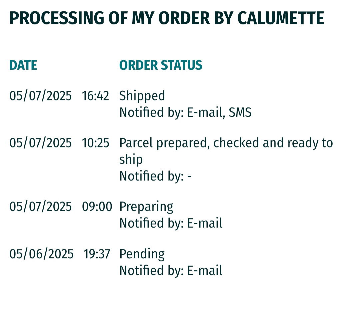Click the 19:37 timestamp
Screen dimensions: 360x316
point(97,254)
